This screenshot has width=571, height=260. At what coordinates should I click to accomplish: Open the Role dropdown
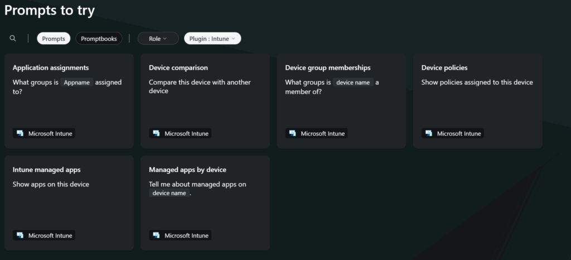[x=158, y=38]
